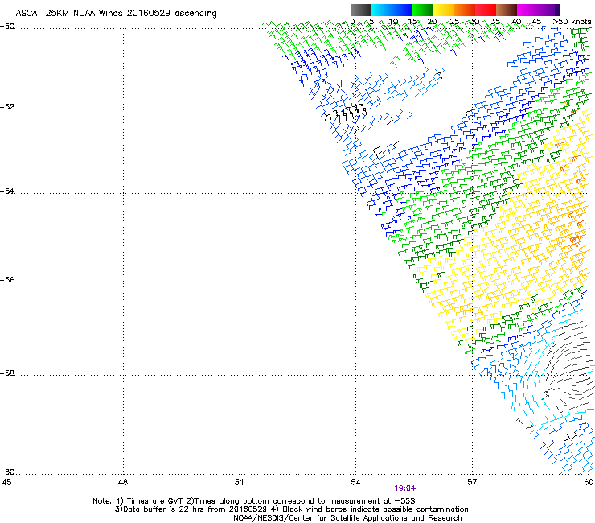Click the "-50" latitude axis label
This screenshot has height=523, width=595.
tap(7, 27)
